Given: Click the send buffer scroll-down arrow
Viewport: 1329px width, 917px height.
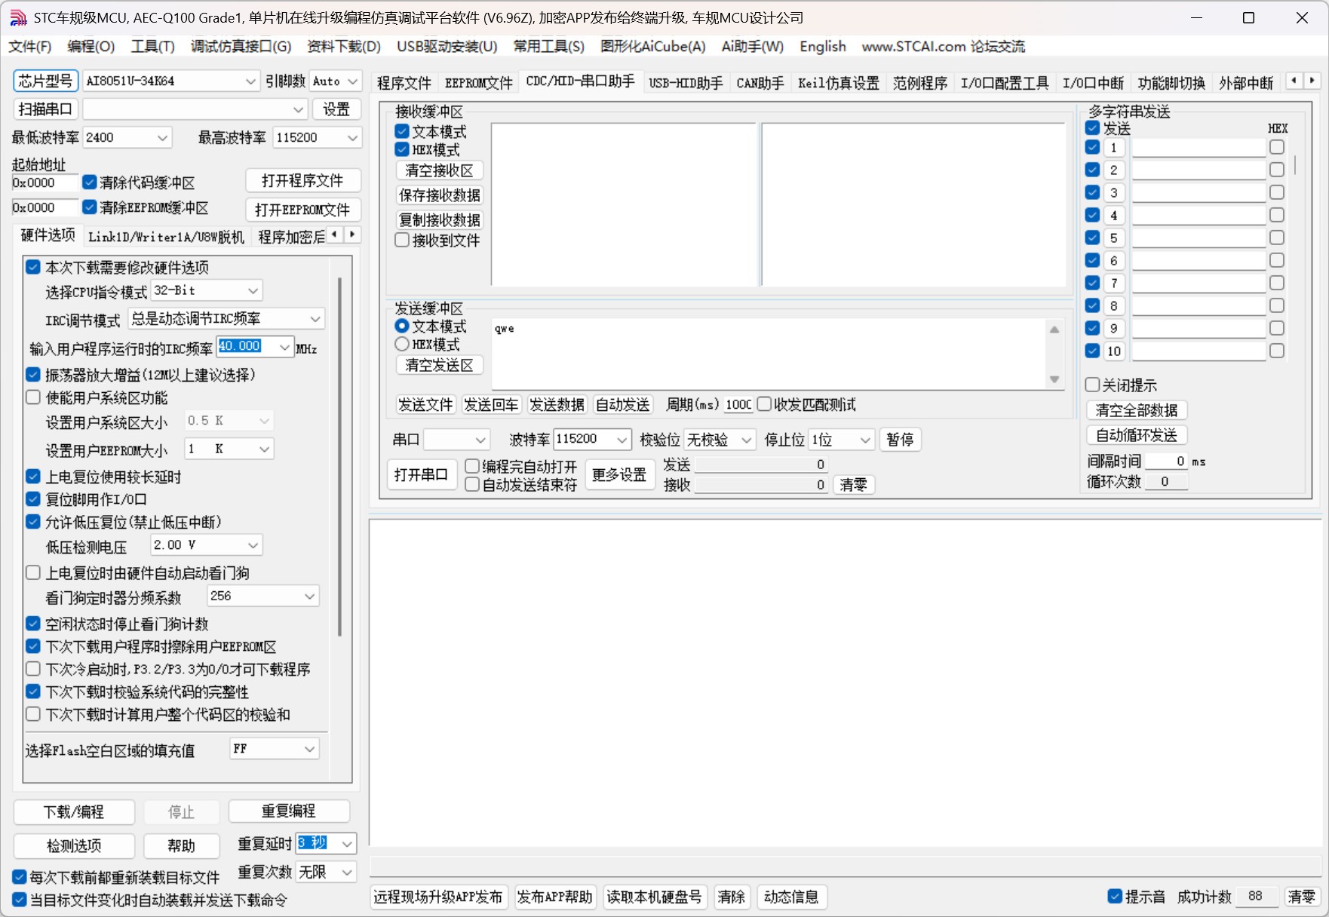Looking at the screenshot, I should coord(1054,379).
